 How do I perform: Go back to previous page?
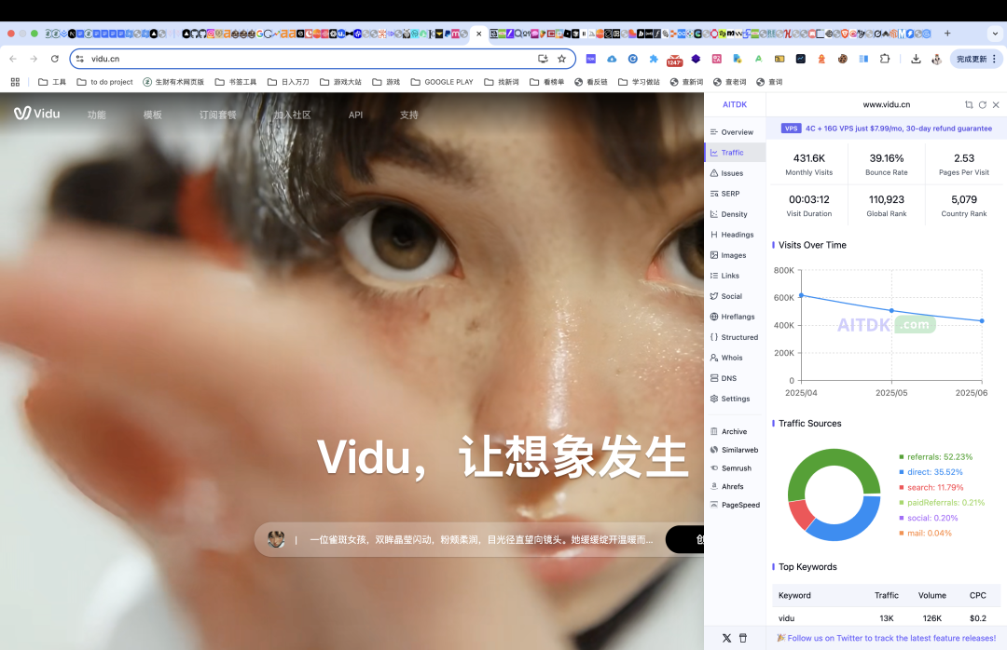click(13, 59)
